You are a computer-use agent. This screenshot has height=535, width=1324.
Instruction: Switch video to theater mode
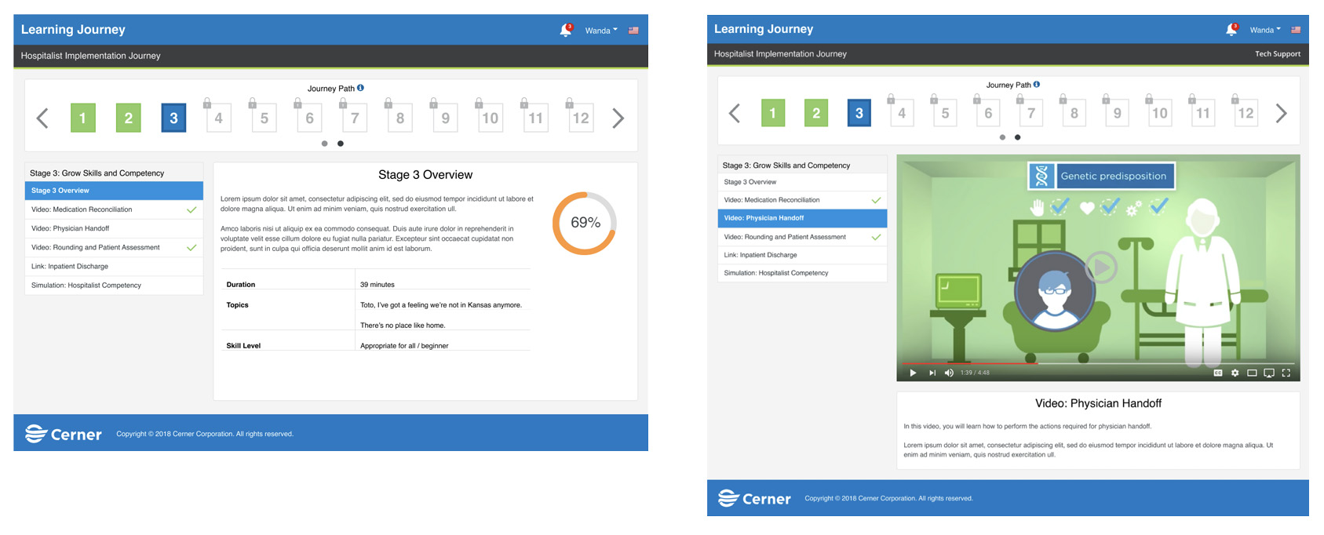click(1253, 373)
